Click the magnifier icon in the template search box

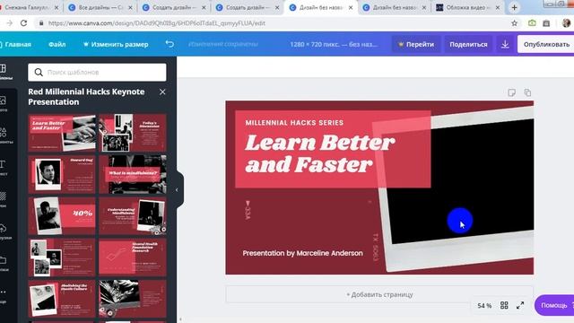pos(39,72)
